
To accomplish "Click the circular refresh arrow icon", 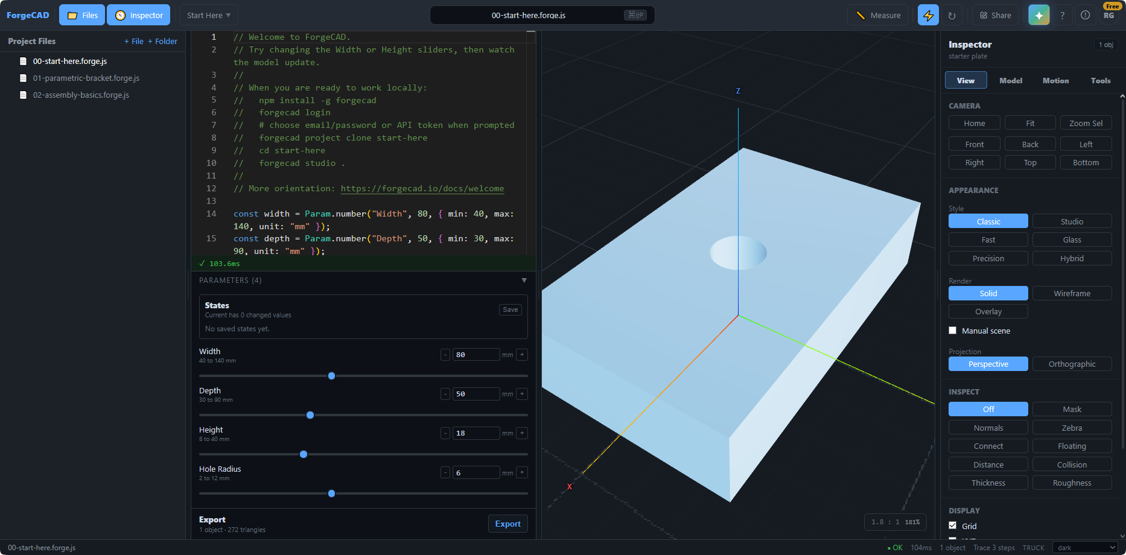I will point(952,15).
